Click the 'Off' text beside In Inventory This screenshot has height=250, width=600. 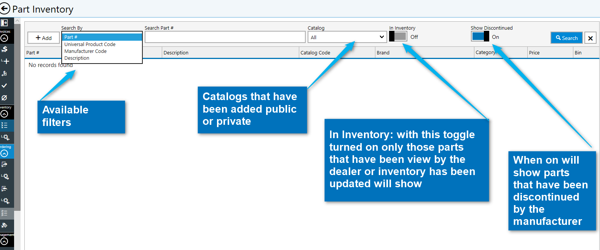[414, 37]
